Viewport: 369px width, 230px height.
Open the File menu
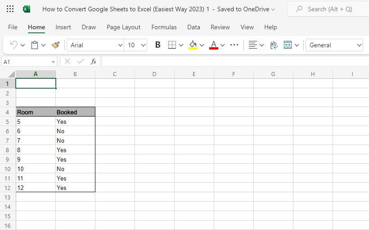13,27
